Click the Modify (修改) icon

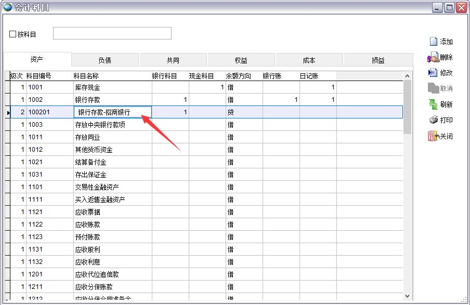click(433, 73)
